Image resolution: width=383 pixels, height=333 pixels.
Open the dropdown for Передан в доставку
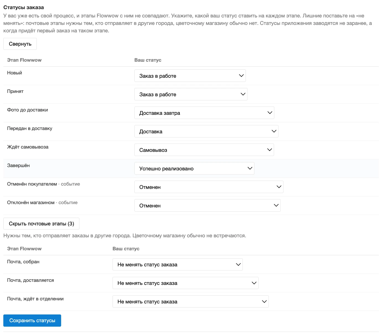click(x=206, y=131)
